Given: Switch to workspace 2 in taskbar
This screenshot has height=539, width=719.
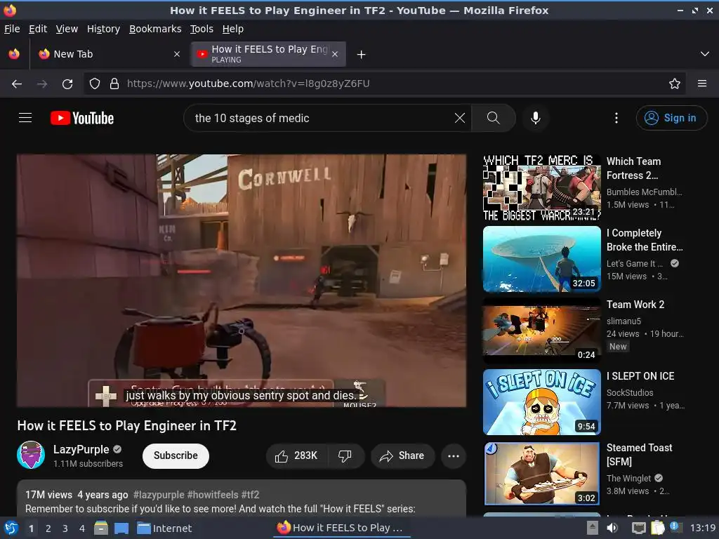Looking at the screenshot, I should coord(48,528).
